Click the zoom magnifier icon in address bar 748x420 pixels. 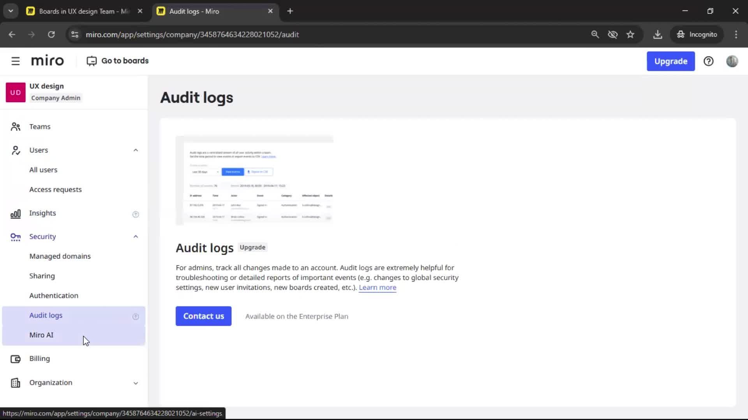(x=595, y=35)
